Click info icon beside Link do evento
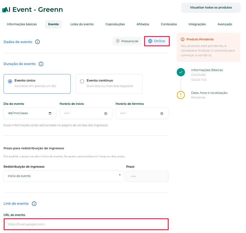 click(34, 204)
